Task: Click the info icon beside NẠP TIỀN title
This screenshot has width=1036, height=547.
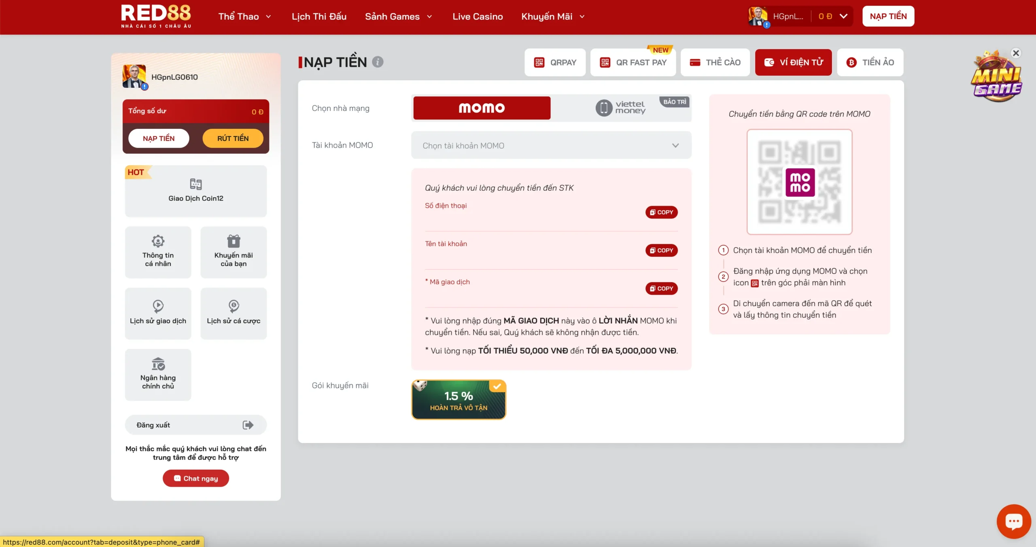Action: click(x=378, y=62)
